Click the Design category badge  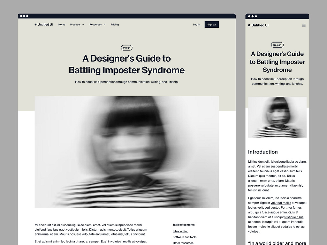[126, 48]
